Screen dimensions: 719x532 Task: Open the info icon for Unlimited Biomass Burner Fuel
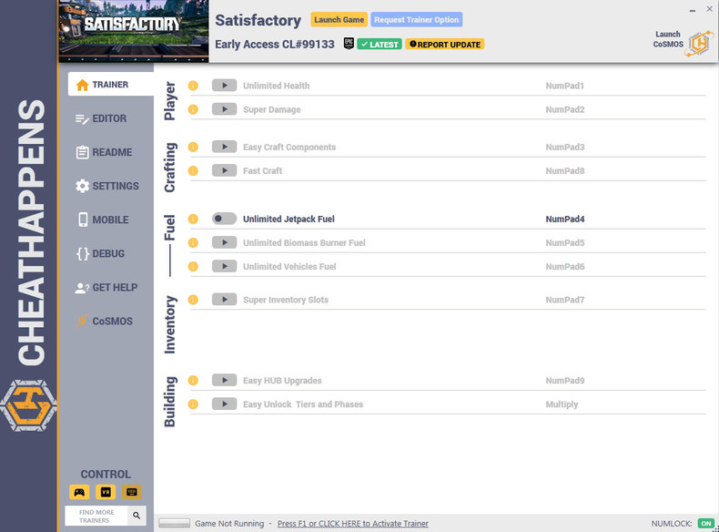[x=193, y=243]
